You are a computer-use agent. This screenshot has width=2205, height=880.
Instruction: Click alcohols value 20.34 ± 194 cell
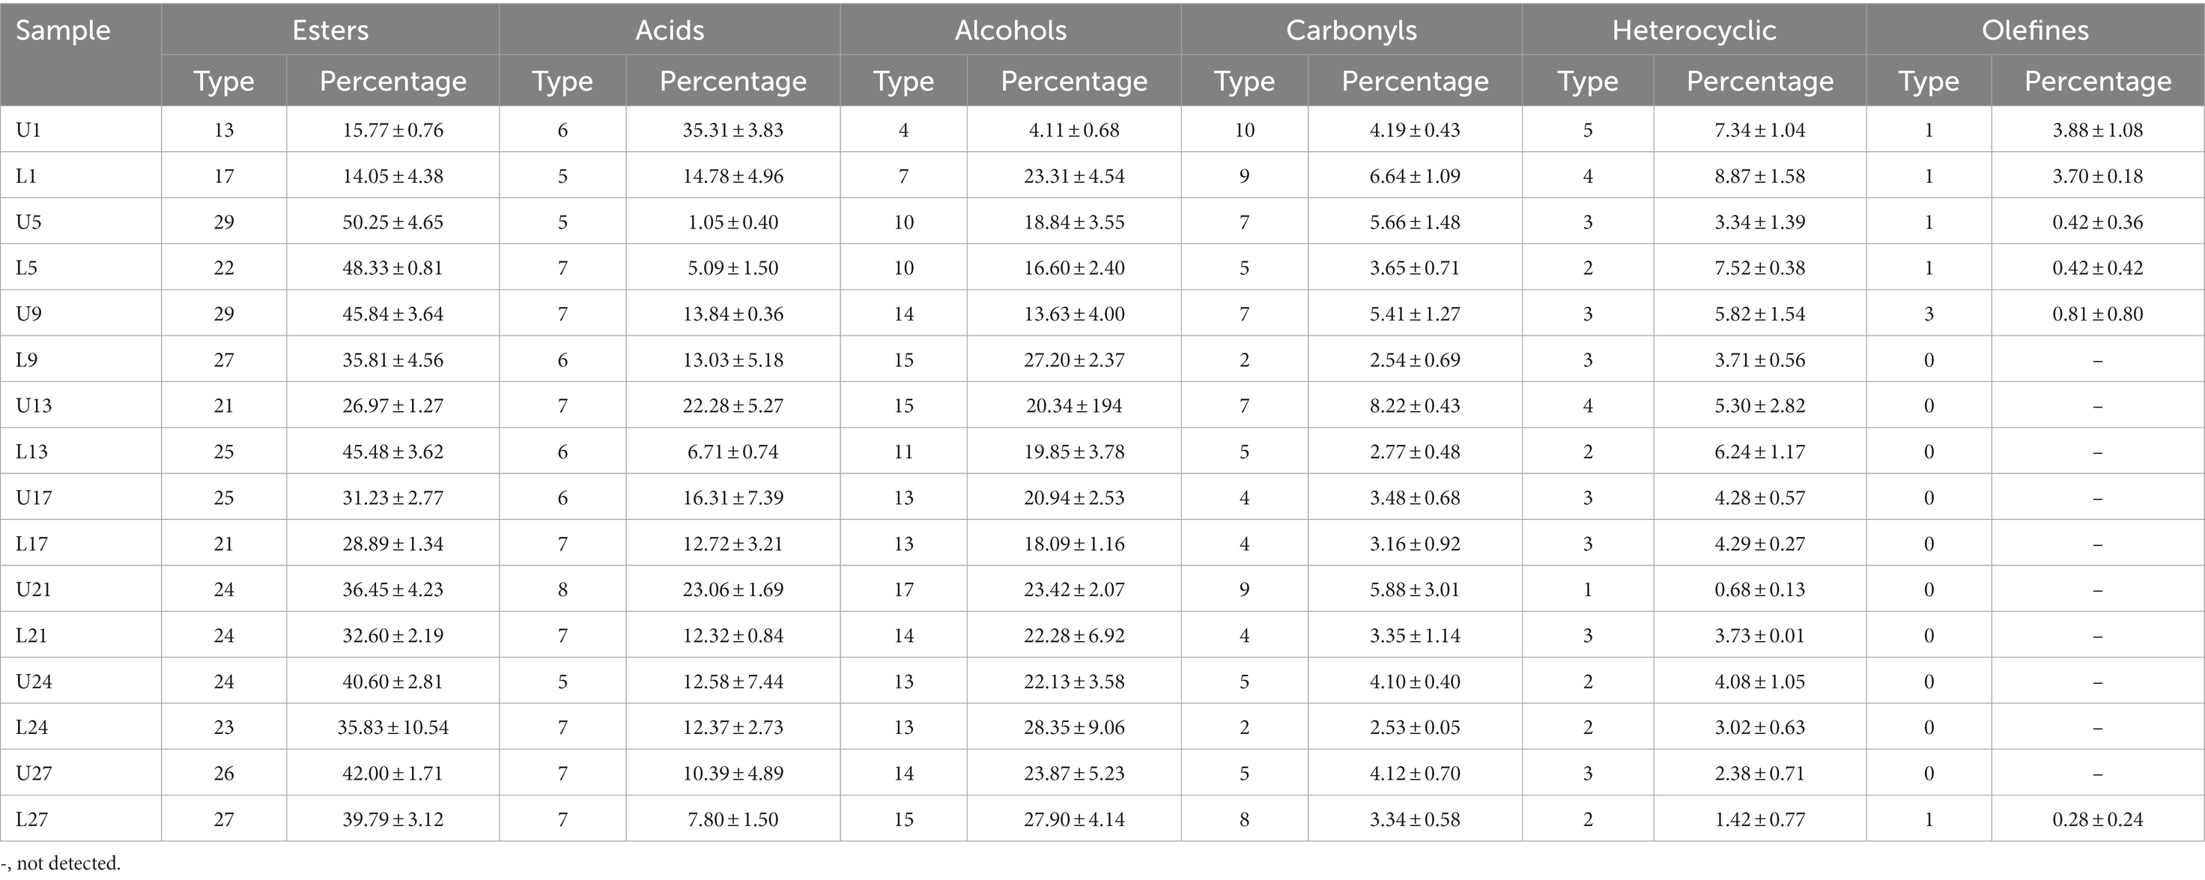tap(1074, 405)
